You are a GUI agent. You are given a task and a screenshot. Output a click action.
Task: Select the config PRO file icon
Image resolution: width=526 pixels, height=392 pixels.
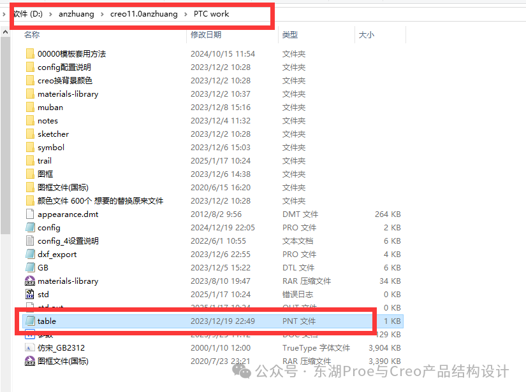29,227
